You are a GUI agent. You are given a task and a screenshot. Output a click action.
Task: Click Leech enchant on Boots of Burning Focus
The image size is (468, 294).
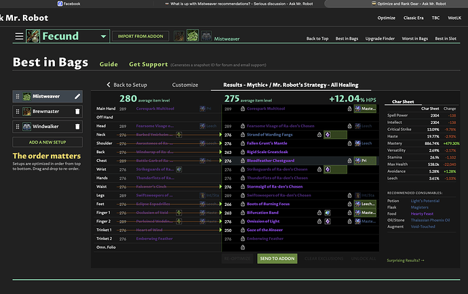pyautogui.click(x=365, y=205)
